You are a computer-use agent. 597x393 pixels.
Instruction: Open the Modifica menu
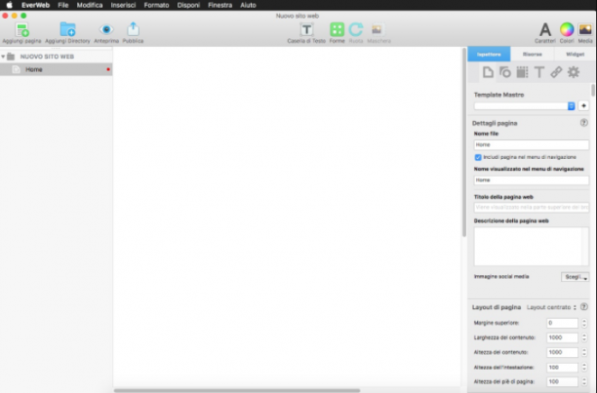pyautogui.click(x=90, y=5)
